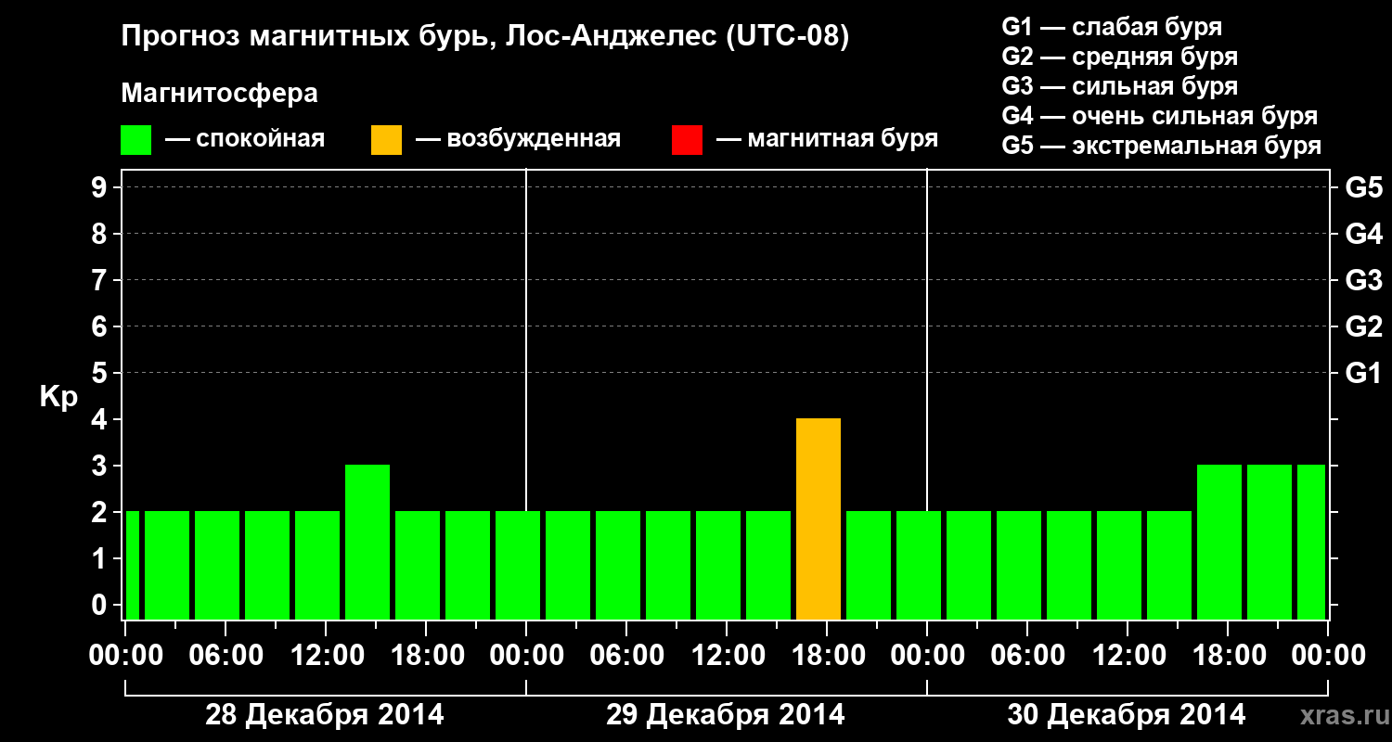Click the '— магнитная буря' legend label
Screen dimensions: 1392x742
pos(828,140)
